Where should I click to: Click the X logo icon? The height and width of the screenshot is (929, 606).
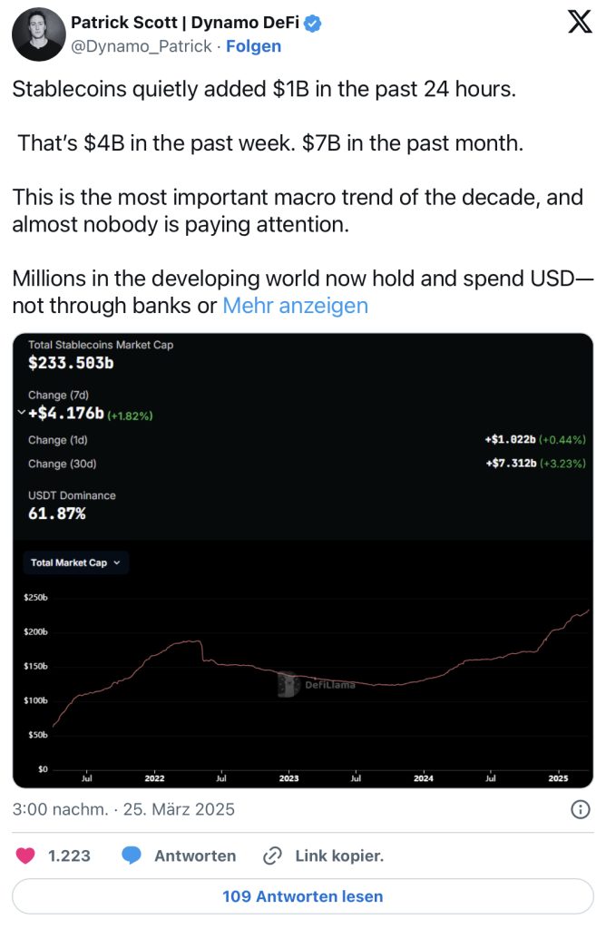pos(579,23)
